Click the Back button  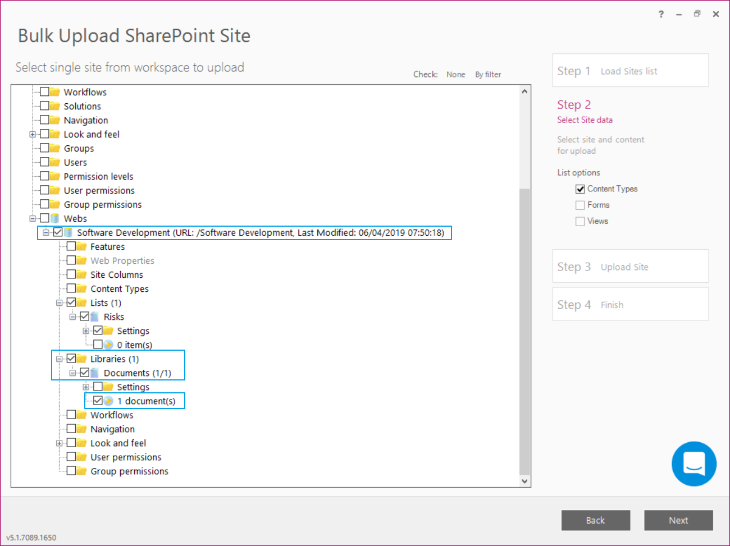[x=595, y=520]
